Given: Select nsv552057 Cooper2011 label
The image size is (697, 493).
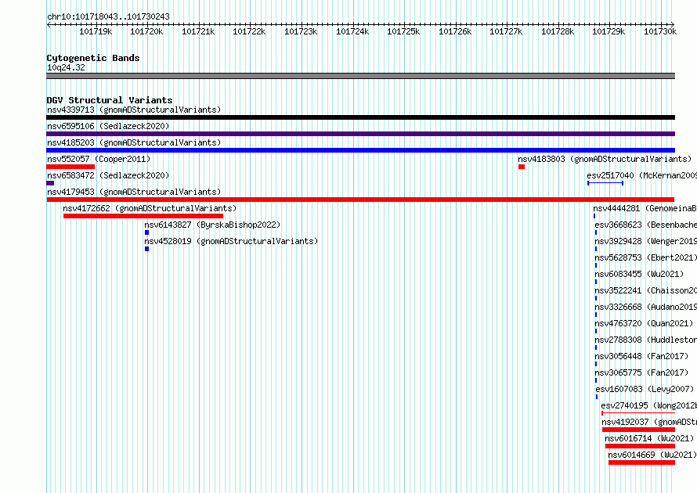Looking at the screenshot, I should tap(99, 159).
